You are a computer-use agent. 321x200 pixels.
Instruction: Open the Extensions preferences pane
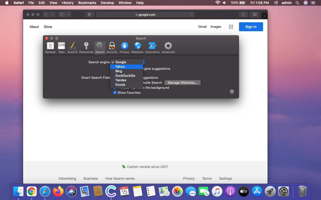point(152,47)
